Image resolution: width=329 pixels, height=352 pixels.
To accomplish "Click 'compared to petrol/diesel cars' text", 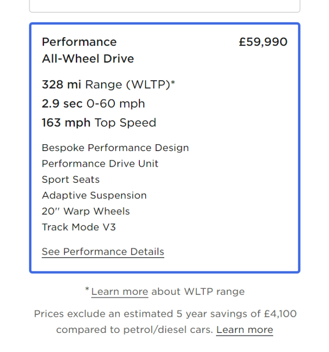I will coord(134,330).
